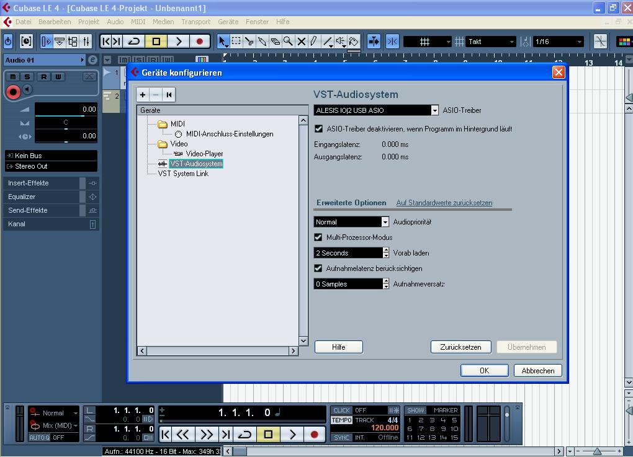The width and height of the screenshot is (633, 457).
Task: Enable Read automation on Audio 01
Action: pos(43,77)
